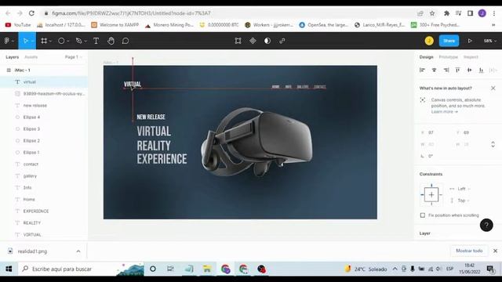Viewport: 502px width, 282px height.
Task: Open pen tools dropdown arrow
Action: pos(85,42)
